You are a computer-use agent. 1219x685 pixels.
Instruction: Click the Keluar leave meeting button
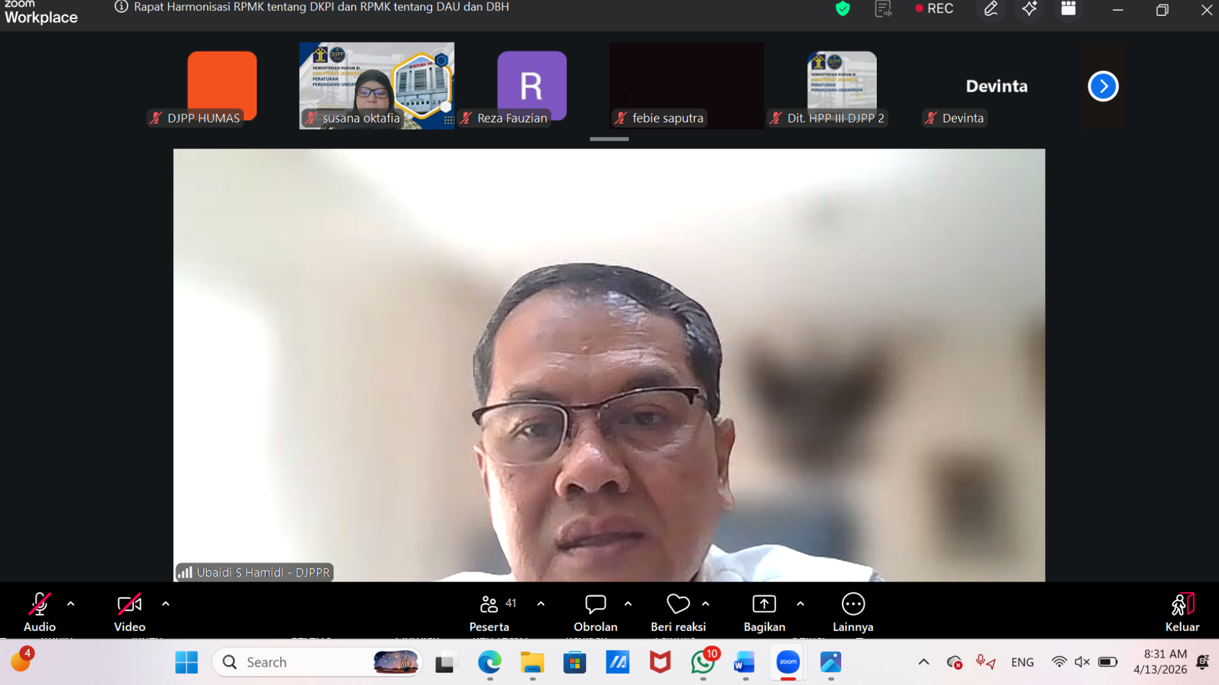coord(1182,612)
